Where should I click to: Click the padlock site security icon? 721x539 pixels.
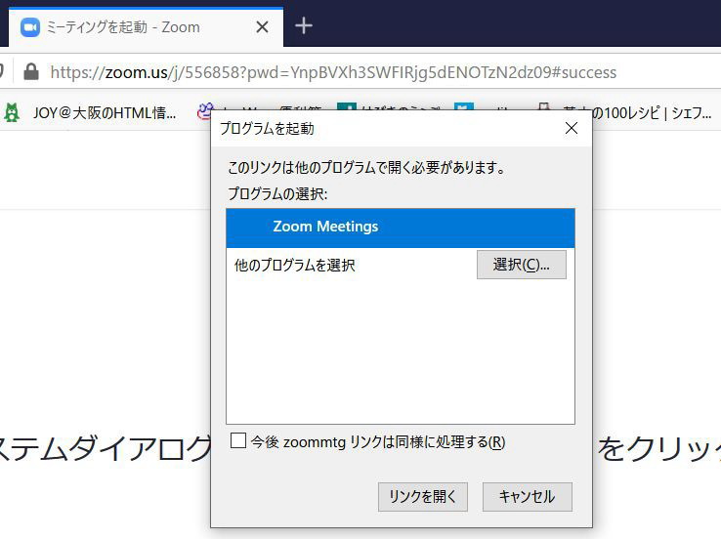[31, 72]
